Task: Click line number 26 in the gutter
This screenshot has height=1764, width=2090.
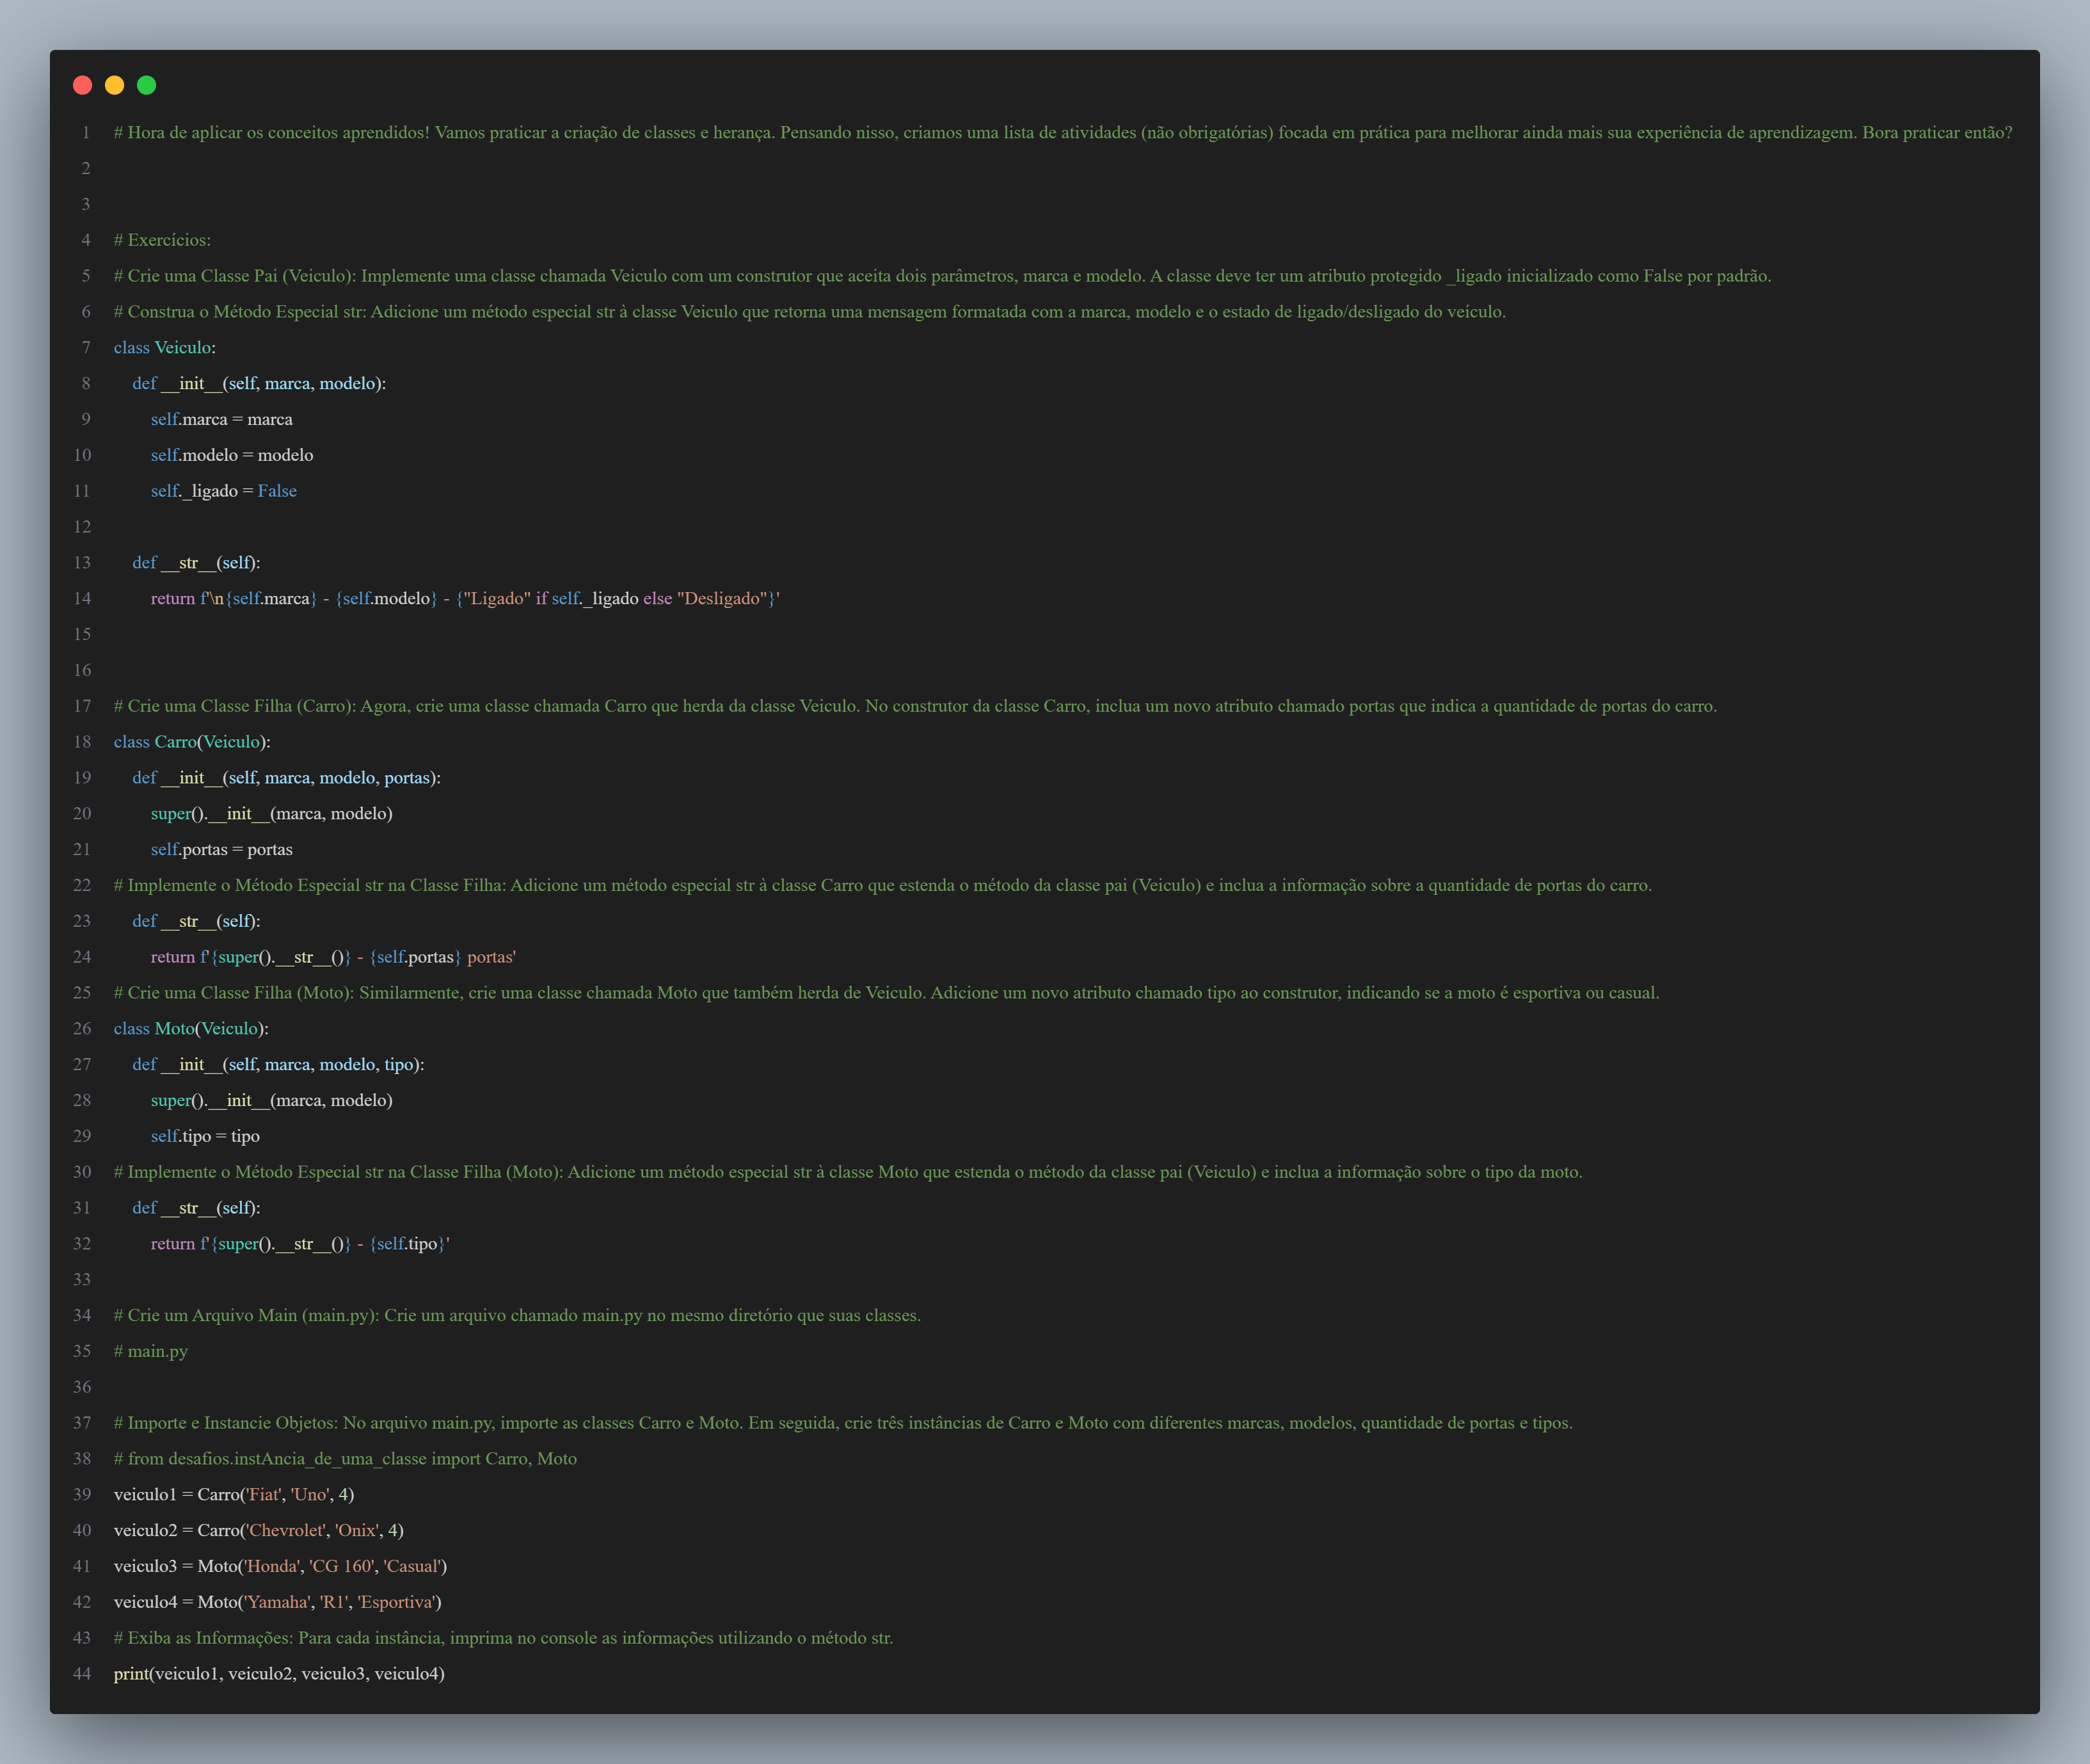Action: coord(82,1028)
